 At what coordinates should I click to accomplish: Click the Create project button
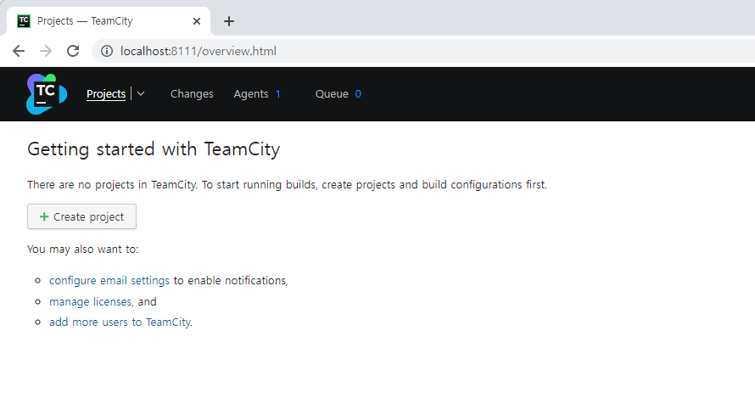click(81, 216)
